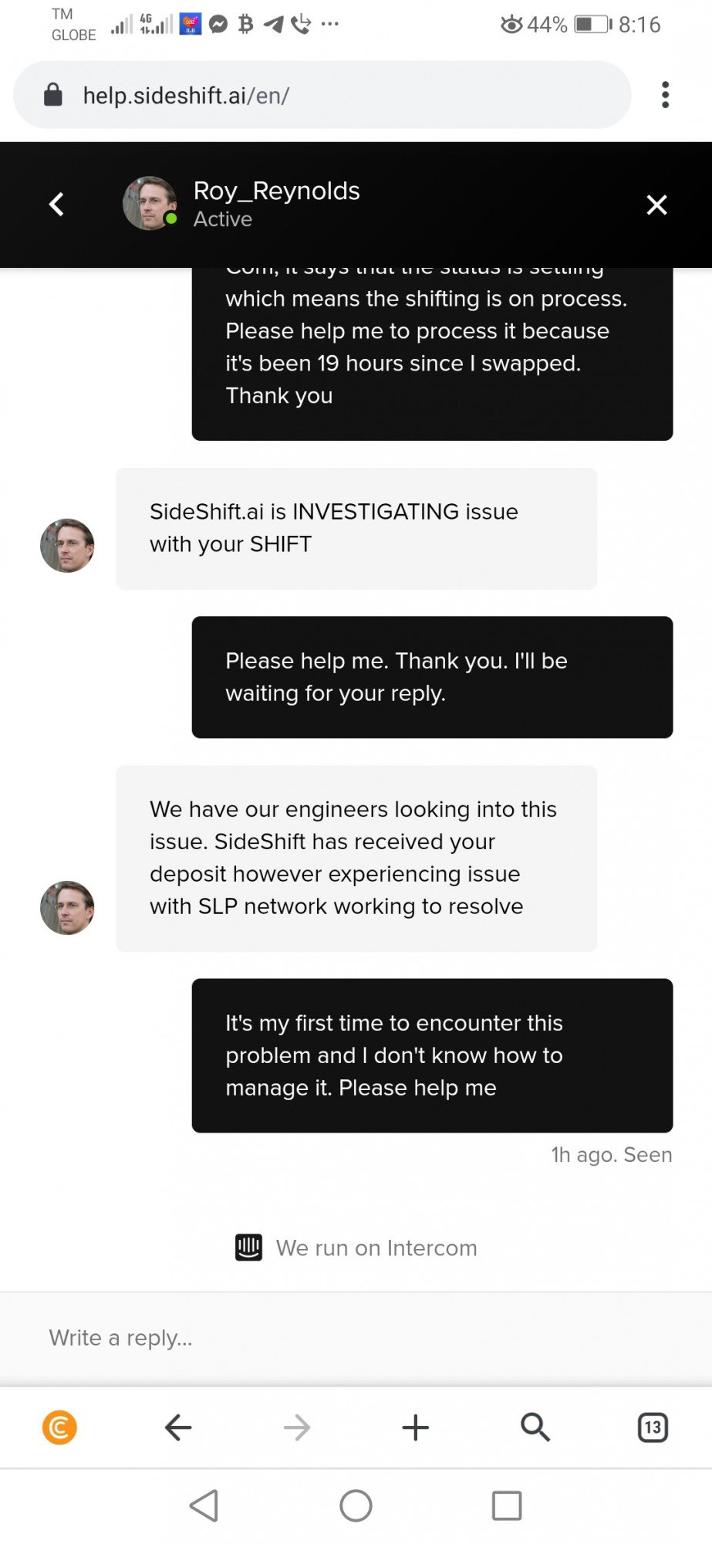Tap Android home circle button
This screenshot has height=1544, width=712.
pyautogui.click(x=356, y=1505)
